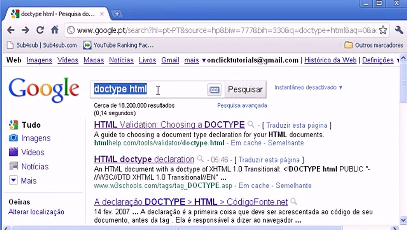The height and width of the screenshot is (230, 407).
Task: Click the onclicktutorials@gmail.com account text
Action: tap(253, 60)
